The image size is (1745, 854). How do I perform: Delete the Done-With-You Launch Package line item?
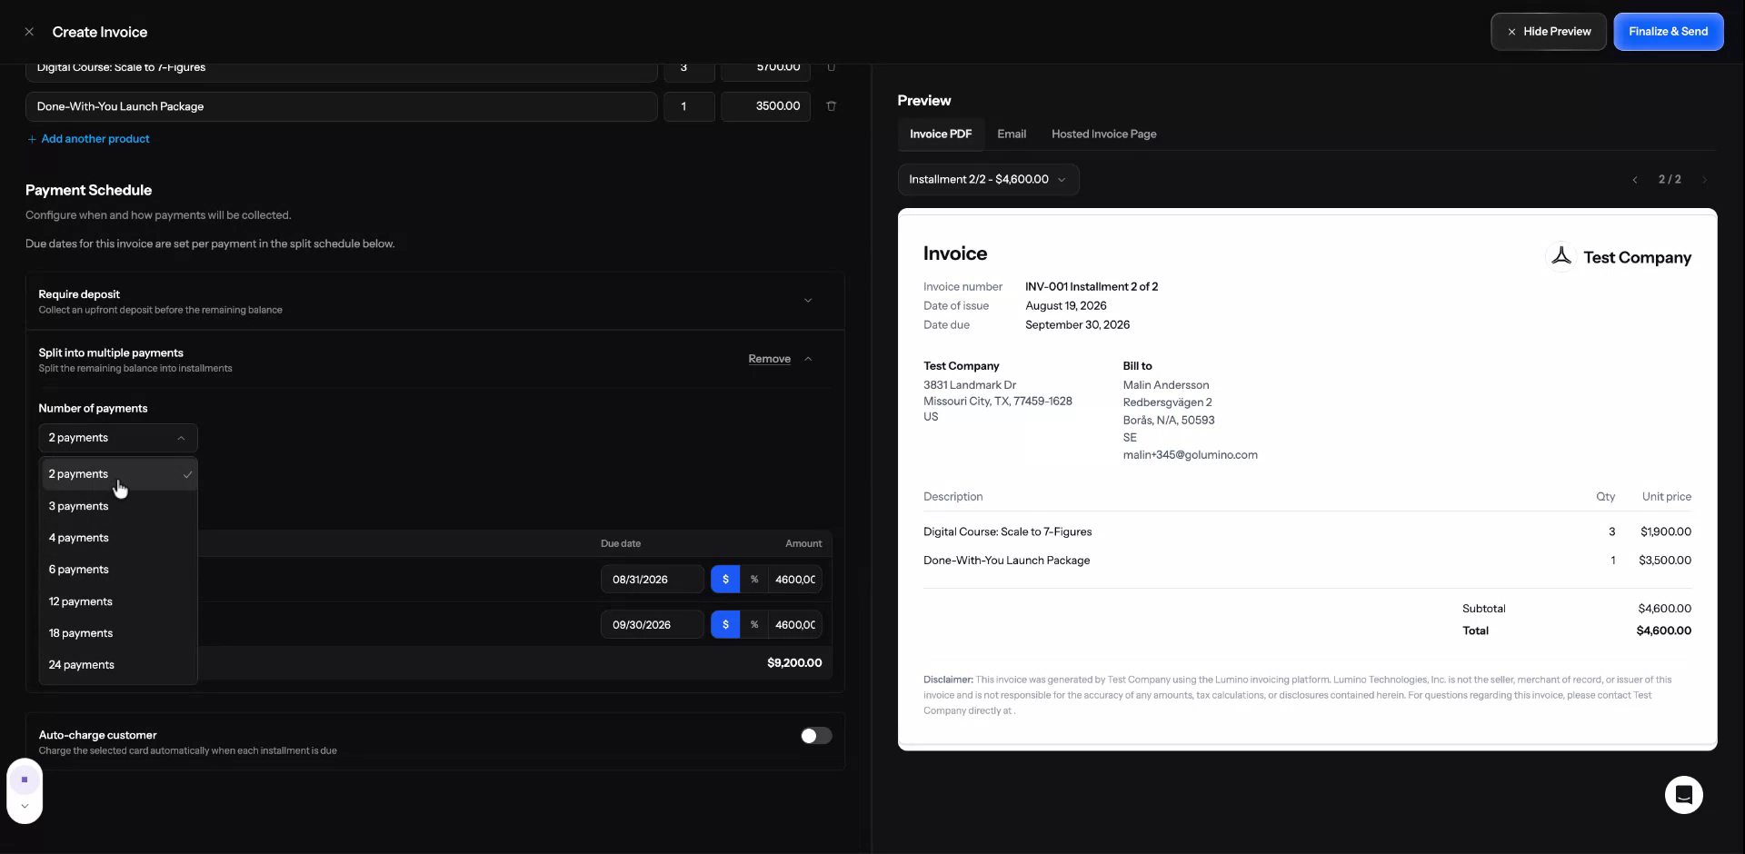tap(831, 106)
